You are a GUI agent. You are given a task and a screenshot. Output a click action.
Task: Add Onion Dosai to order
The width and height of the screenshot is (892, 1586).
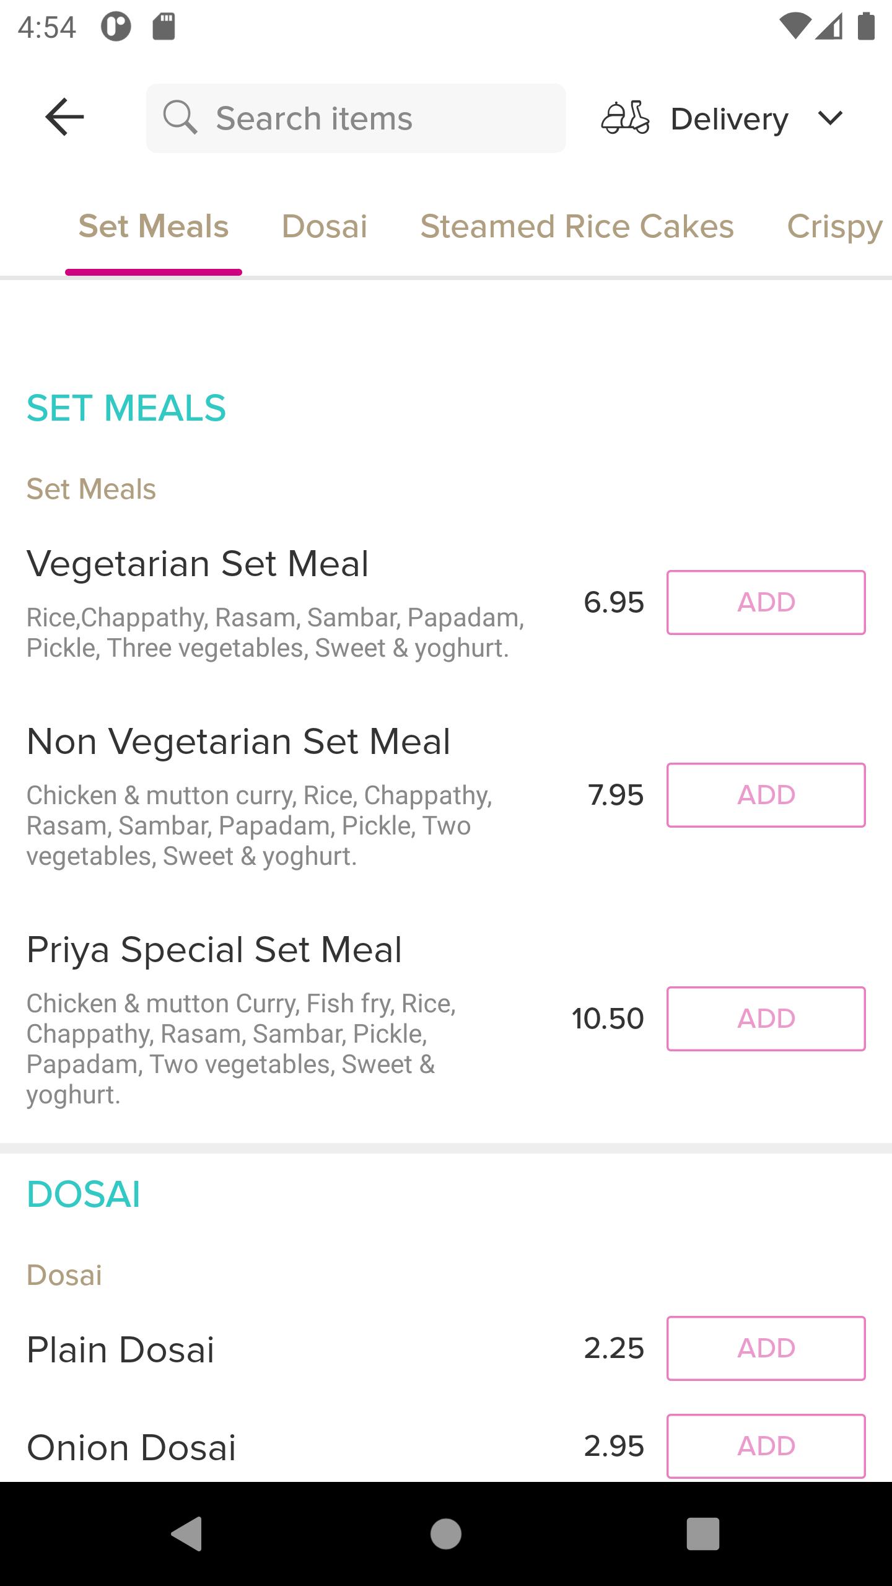766,1446
